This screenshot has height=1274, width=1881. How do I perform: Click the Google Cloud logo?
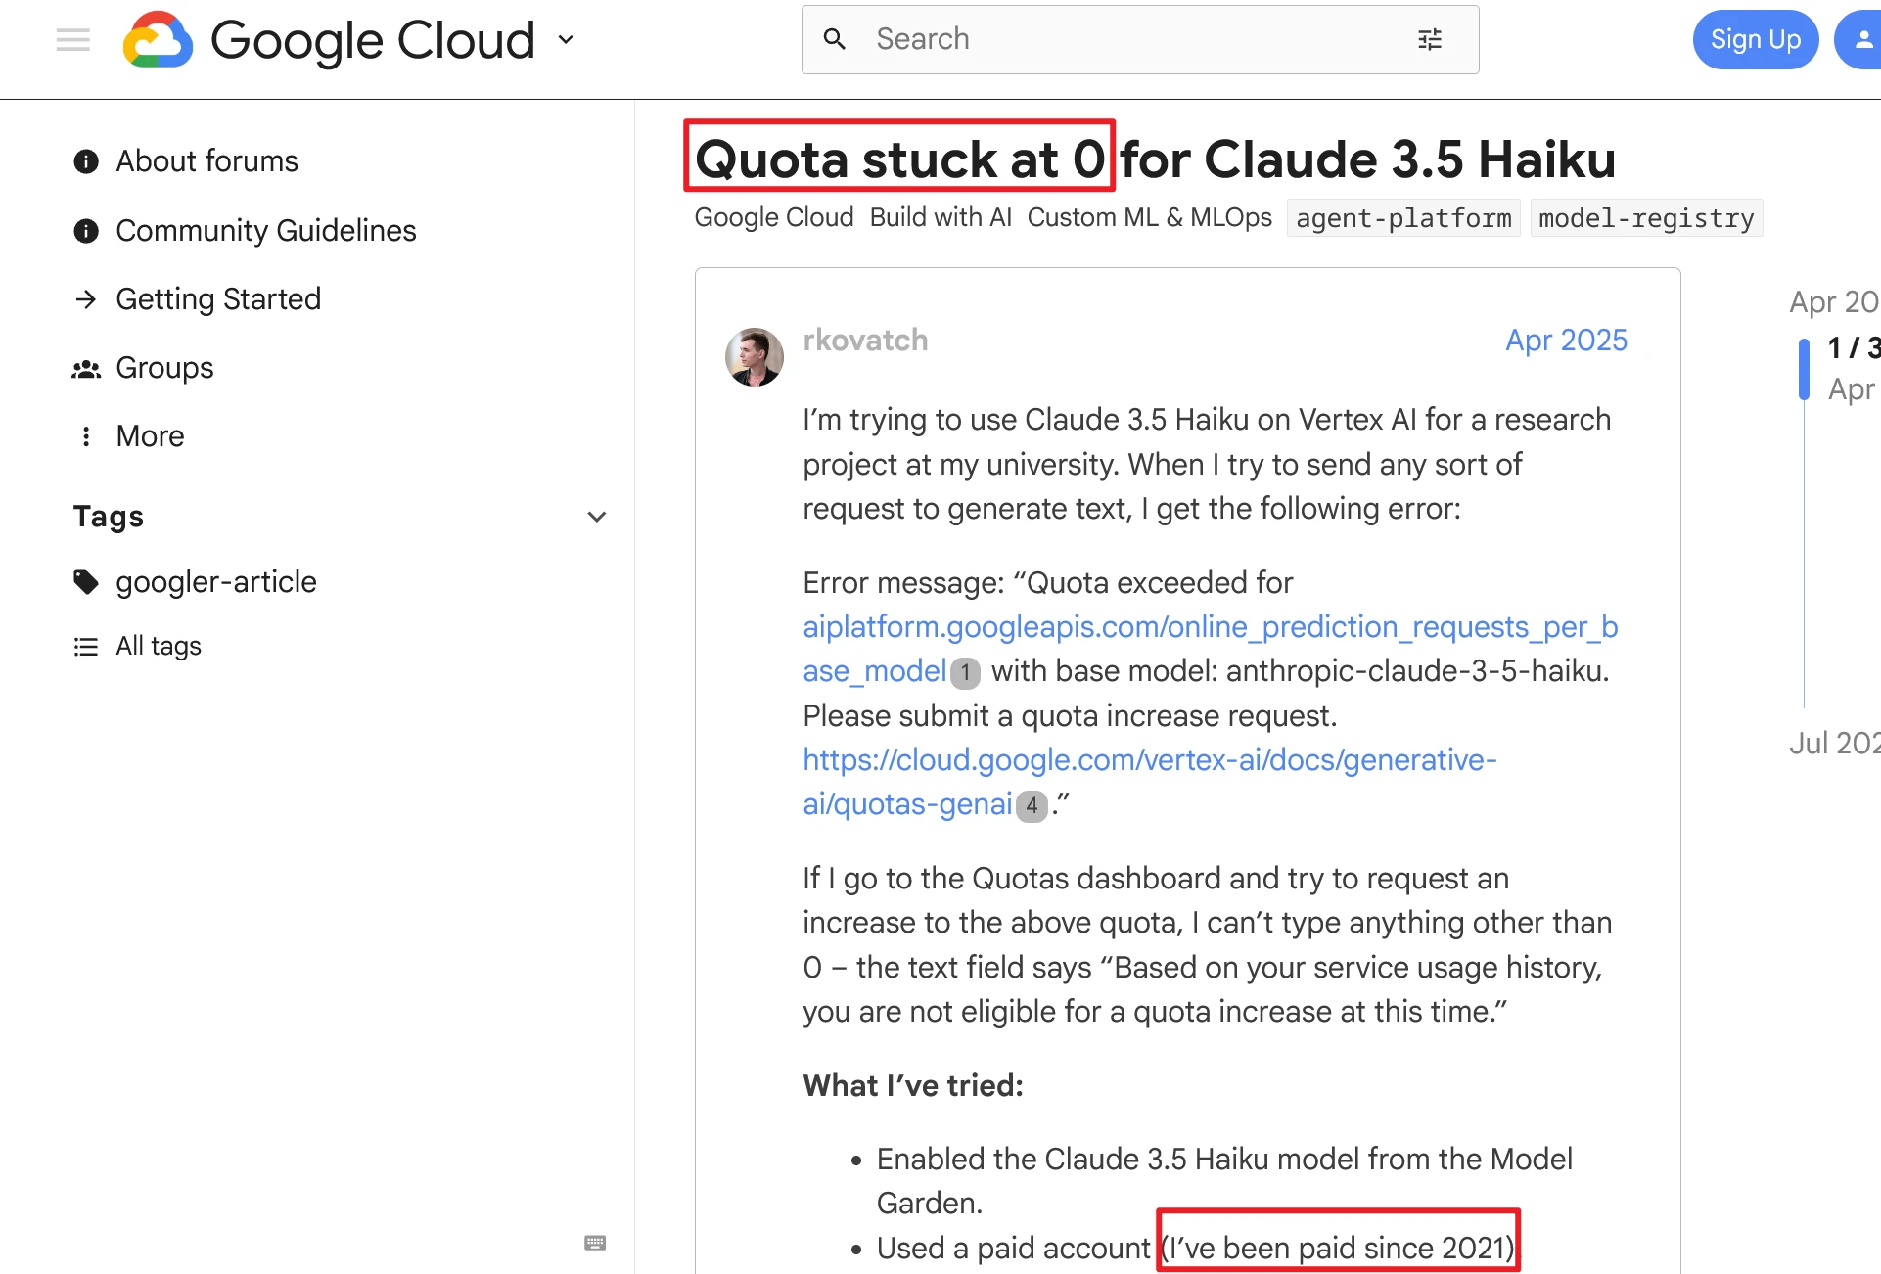pos(329,40)
